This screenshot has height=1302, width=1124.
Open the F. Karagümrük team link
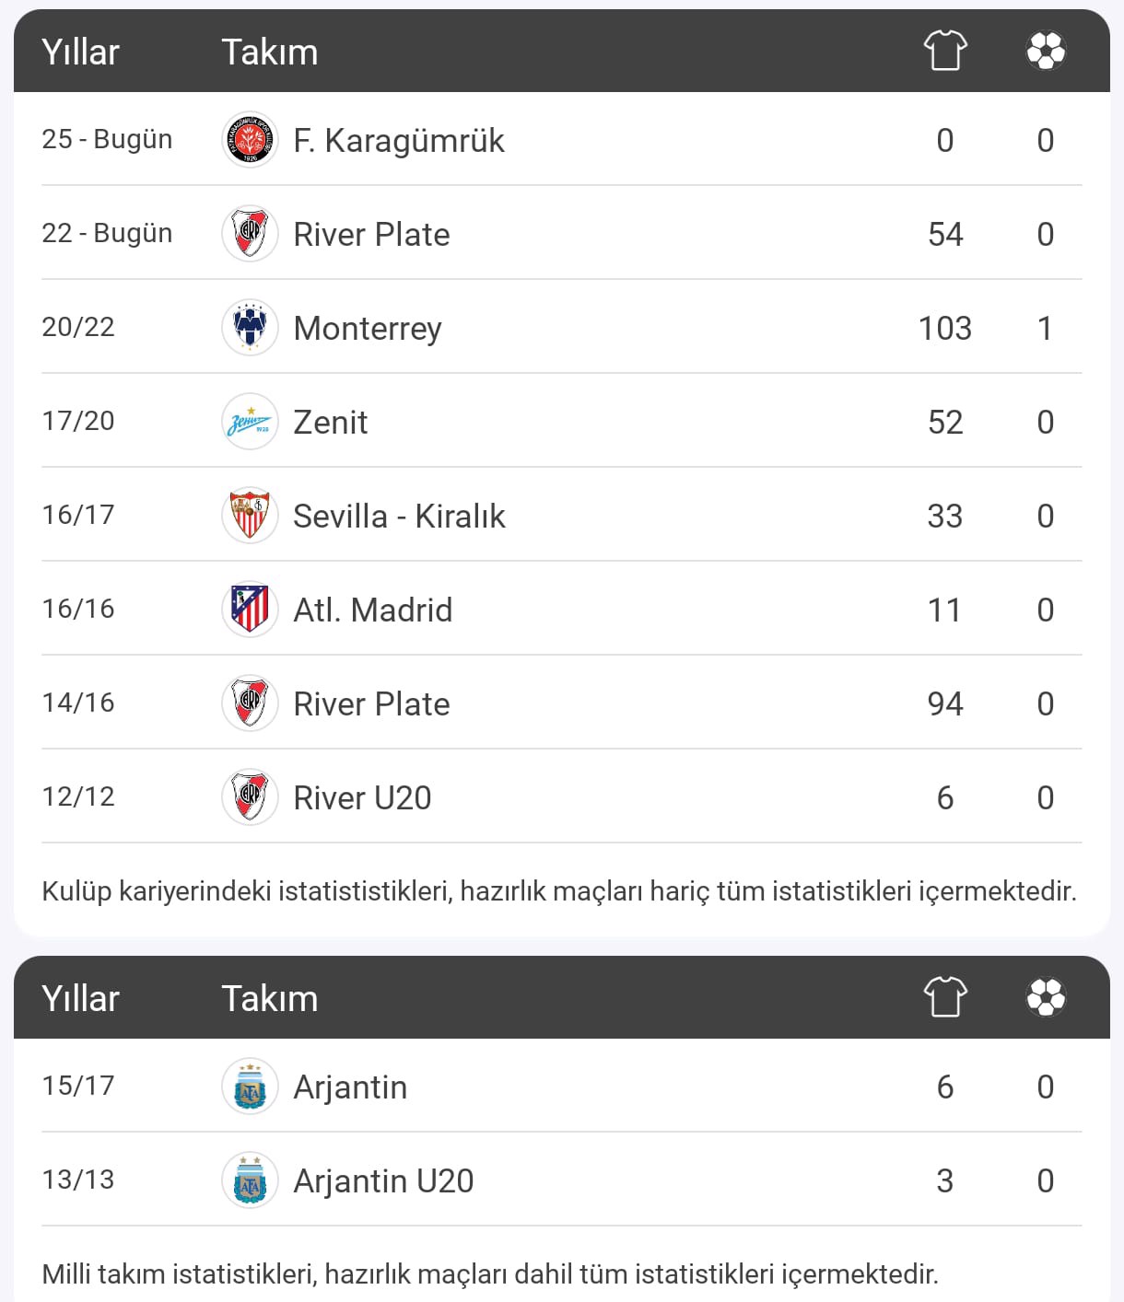click(398, 141)
